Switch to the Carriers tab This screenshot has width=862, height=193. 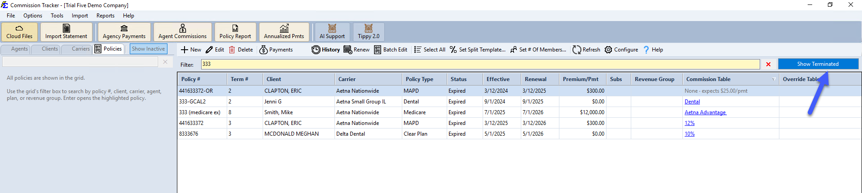tap(77, 49)
